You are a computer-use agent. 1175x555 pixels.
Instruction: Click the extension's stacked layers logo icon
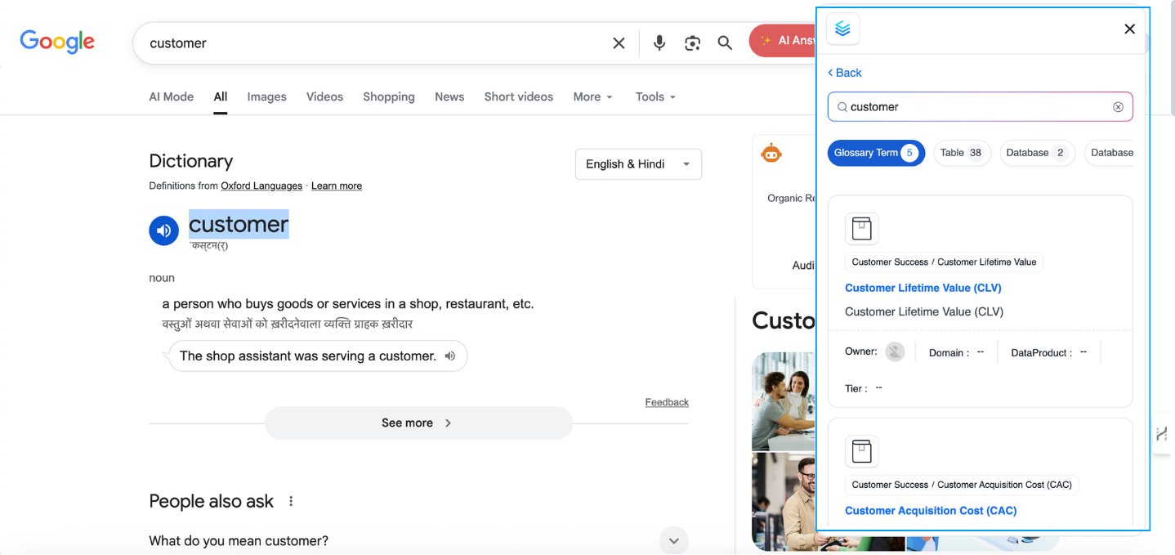(842, 29)
